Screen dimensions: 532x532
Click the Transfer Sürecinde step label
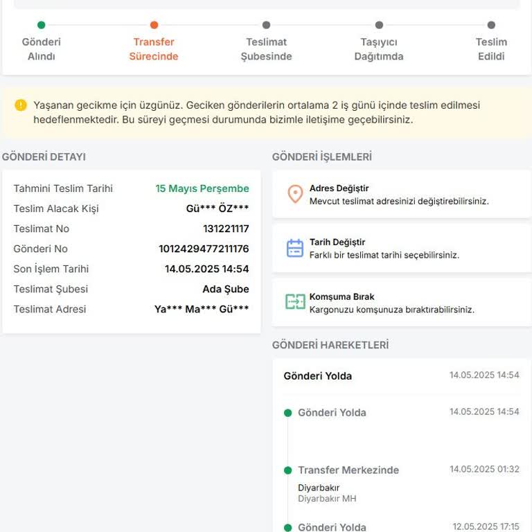154,49
